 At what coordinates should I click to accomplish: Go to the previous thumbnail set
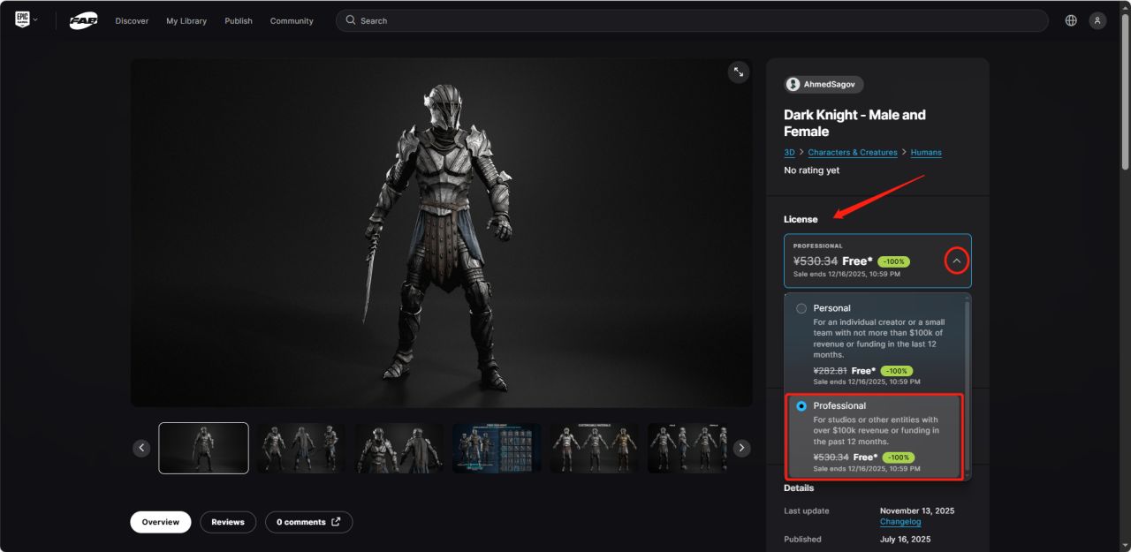pos(141,448)
